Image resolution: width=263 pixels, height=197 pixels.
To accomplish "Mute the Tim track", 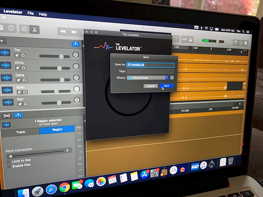I will click(17, 55).
